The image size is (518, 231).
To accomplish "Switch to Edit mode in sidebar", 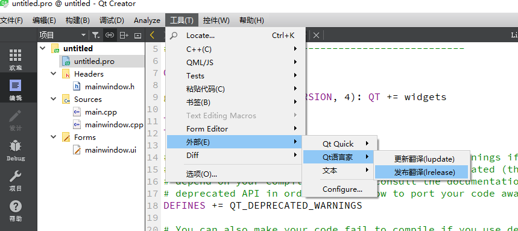I will (16, 90).
